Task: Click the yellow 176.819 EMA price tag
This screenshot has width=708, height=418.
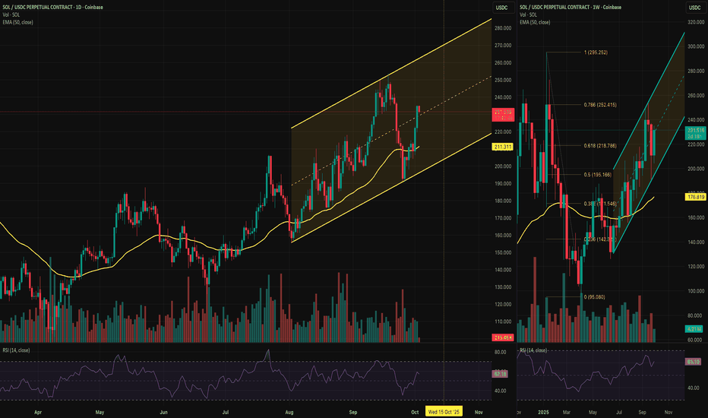Action: [x=695, y=197]
